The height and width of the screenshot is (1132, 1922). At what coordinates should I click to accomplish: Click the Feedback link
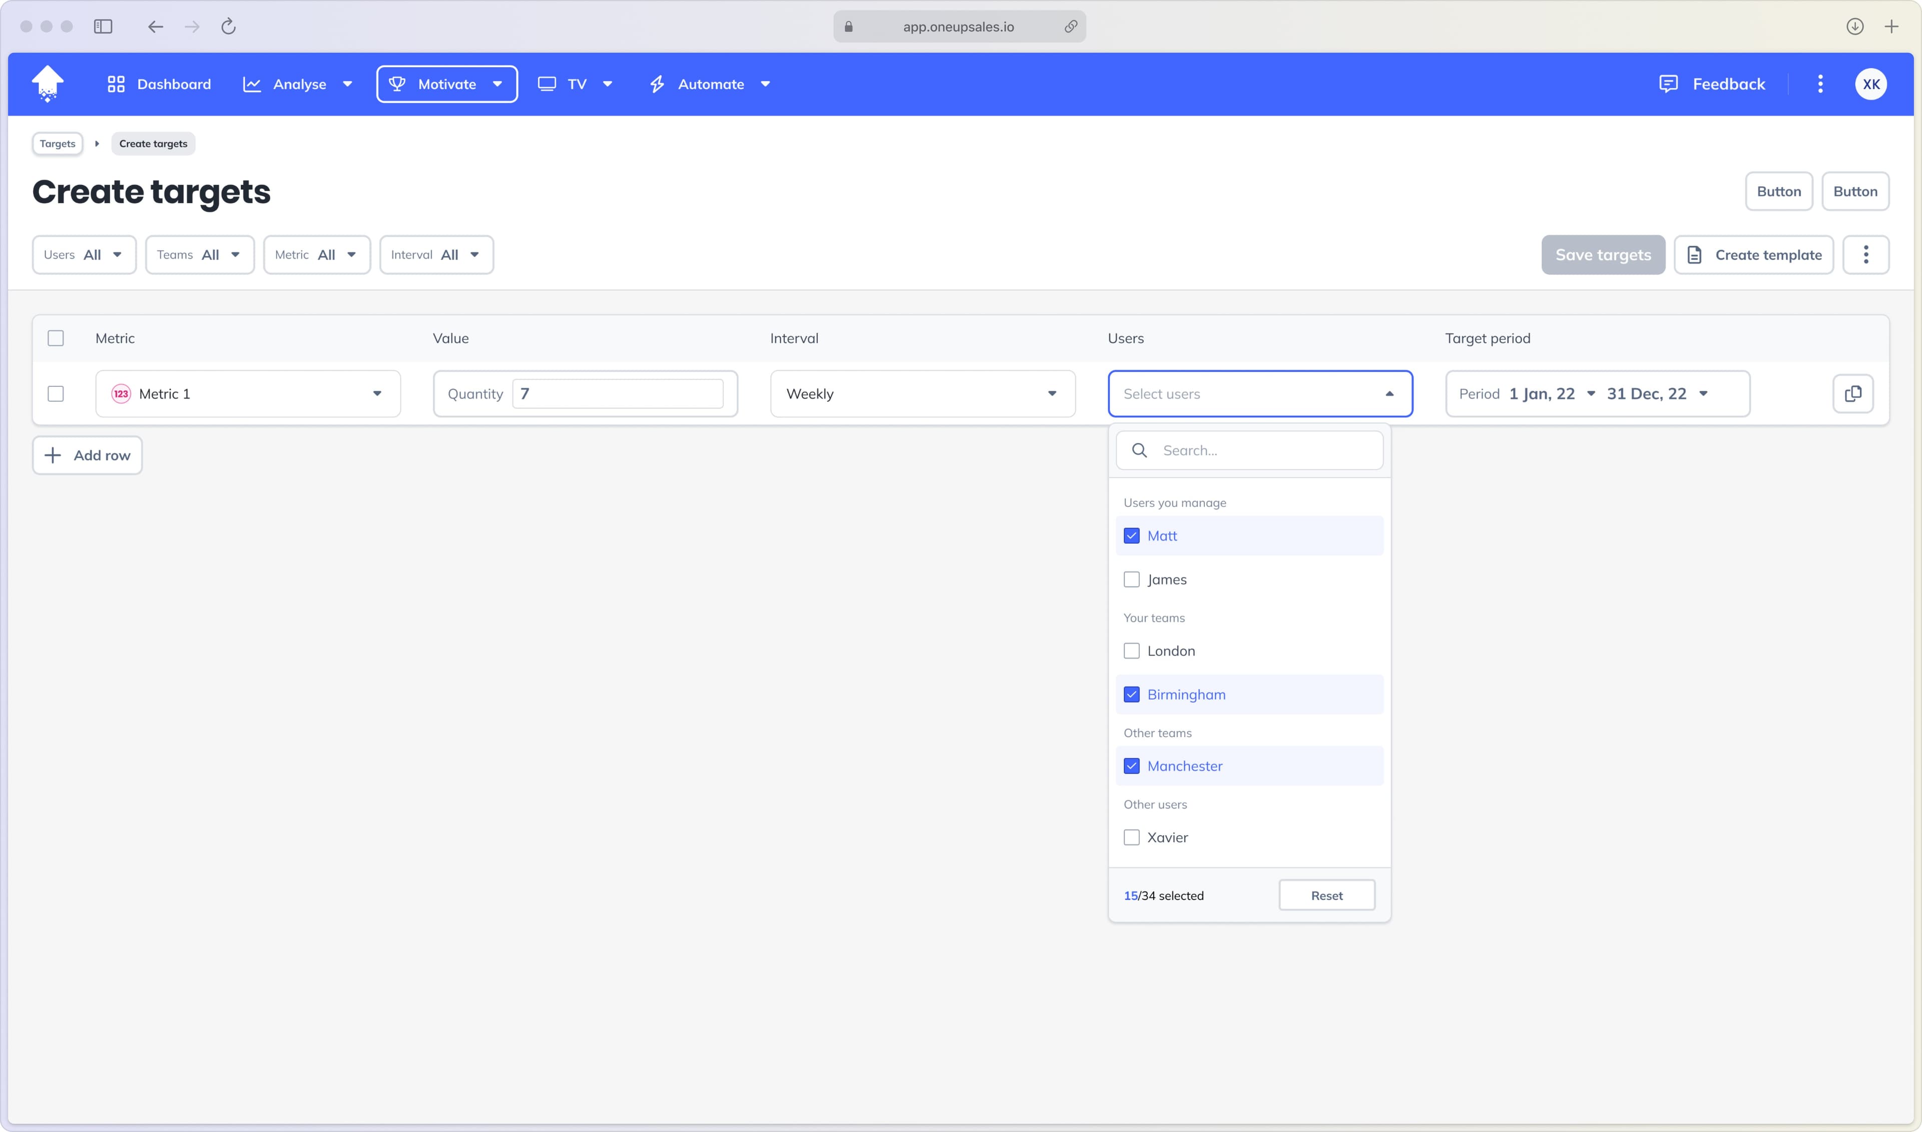click(x=1712, y=84)
